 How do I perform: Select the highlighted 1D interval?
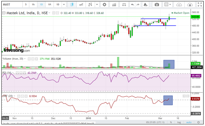[41, 5]
